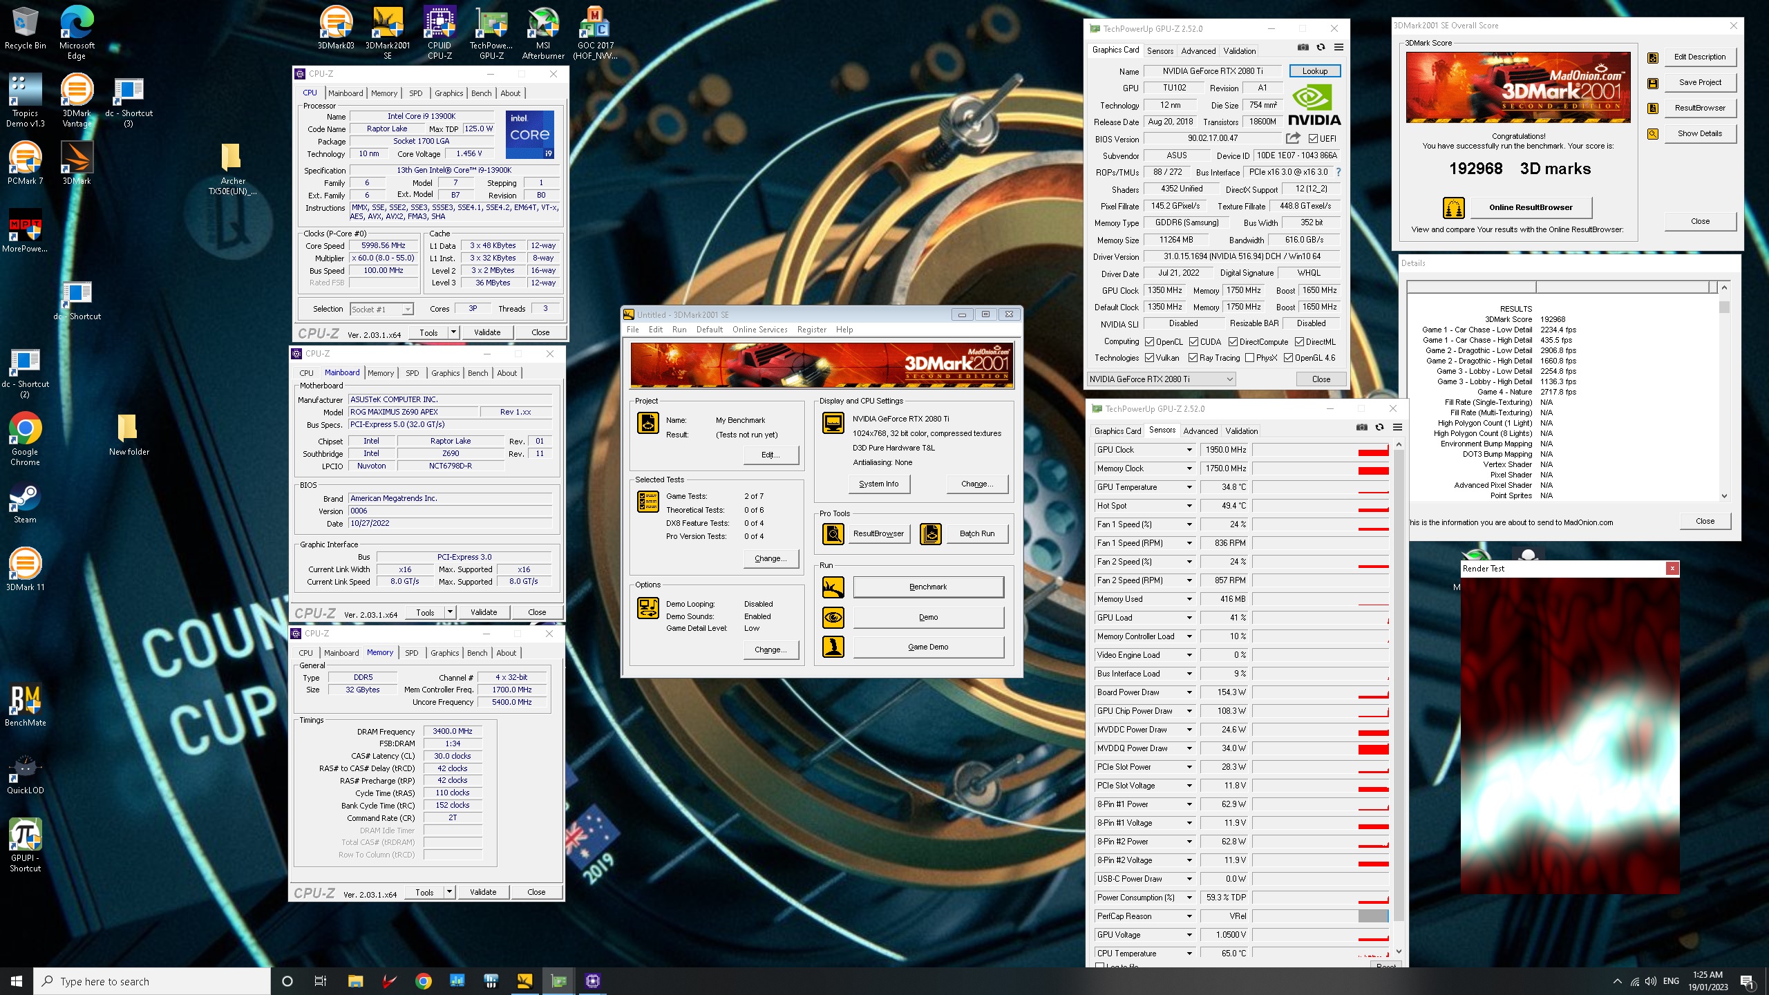The width and height of the screenshot is (1769, 995).
Task: Click the Benchmark button in 3DMark2001
Action: tap(928, 587)
